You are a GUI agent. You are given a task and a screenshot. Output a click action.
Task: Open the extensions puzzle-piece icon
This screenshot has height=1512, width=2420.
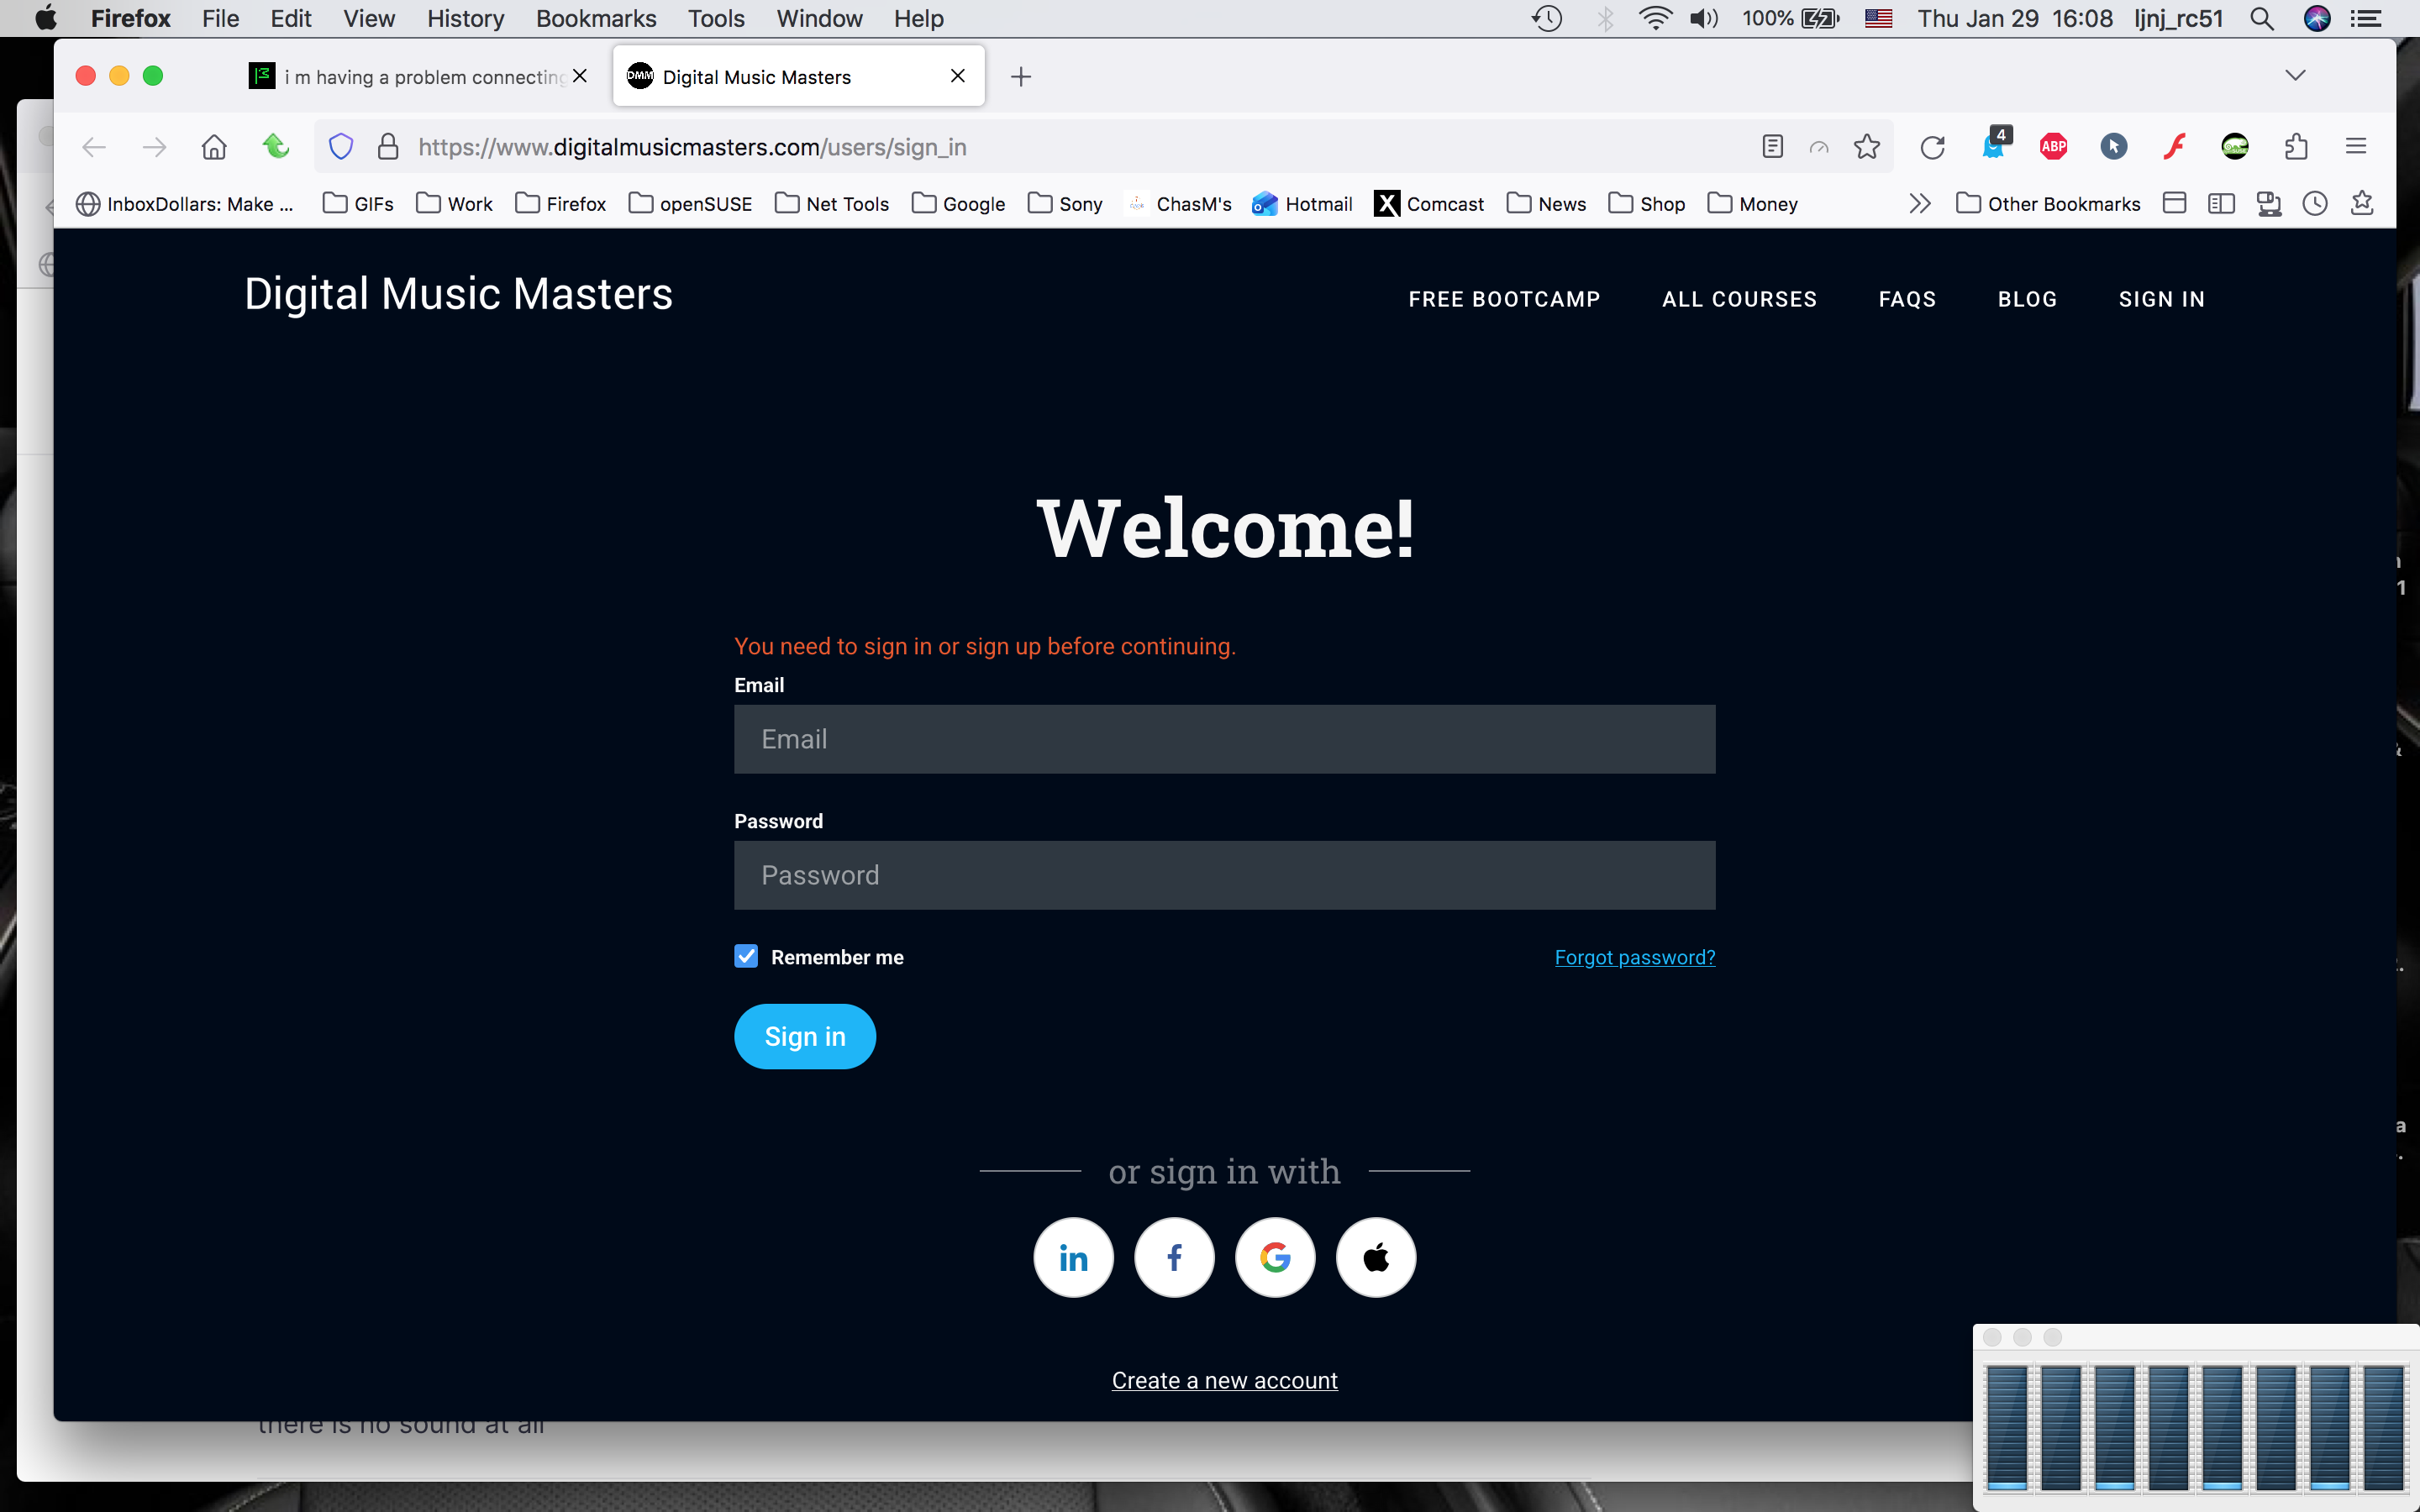pyautogui.click(x=2296, y=147)
